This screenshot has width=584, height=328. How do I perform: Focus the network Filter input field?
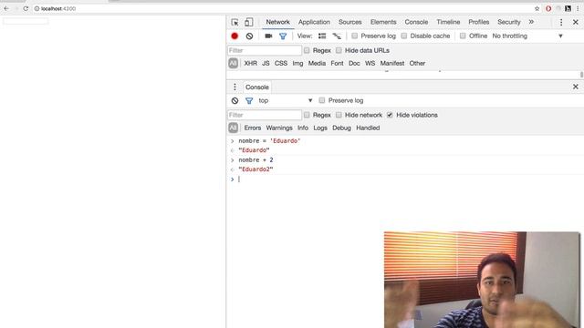265,50
